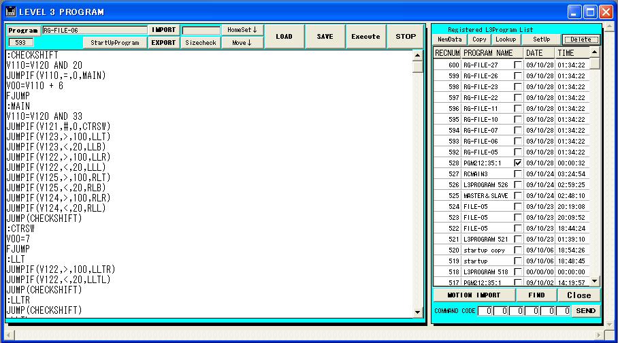Click record number 600
The width and height of the screenshot is (618, 343).
click(454, 65)
